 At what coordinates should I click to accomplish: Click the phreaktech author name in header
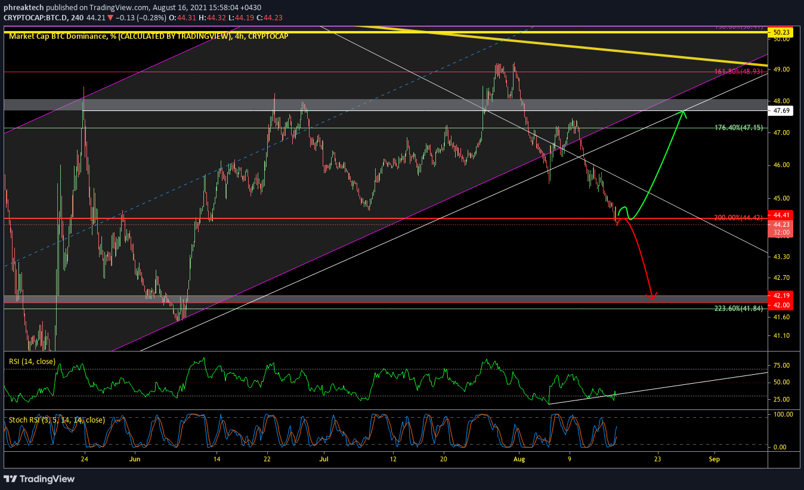coord(24,7)
